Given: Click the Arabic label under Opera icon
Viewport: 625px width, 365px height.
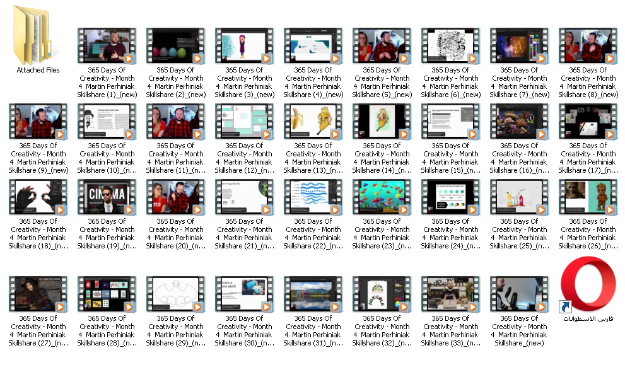Looking at the screenshot, I should coord(588,319).
